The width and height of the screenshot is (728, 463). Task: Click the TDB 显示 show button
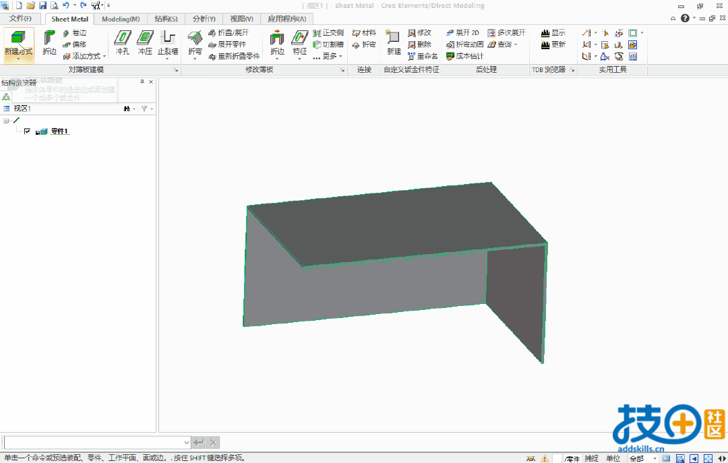pyautogui.click(x=553, y=33)
